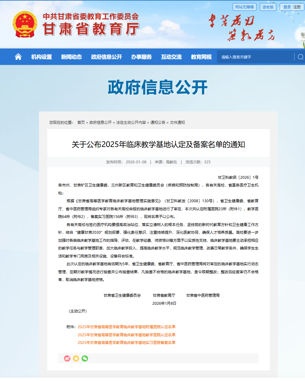Click the 登录 link
Screen dimensions: 305x381
coord(287,7)
